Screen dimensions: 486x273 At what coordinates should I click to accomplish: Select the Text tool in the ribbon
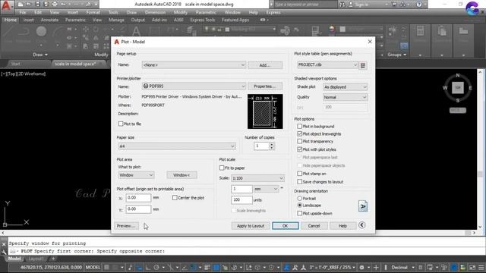pyautogui.click(x=136, y=31)
